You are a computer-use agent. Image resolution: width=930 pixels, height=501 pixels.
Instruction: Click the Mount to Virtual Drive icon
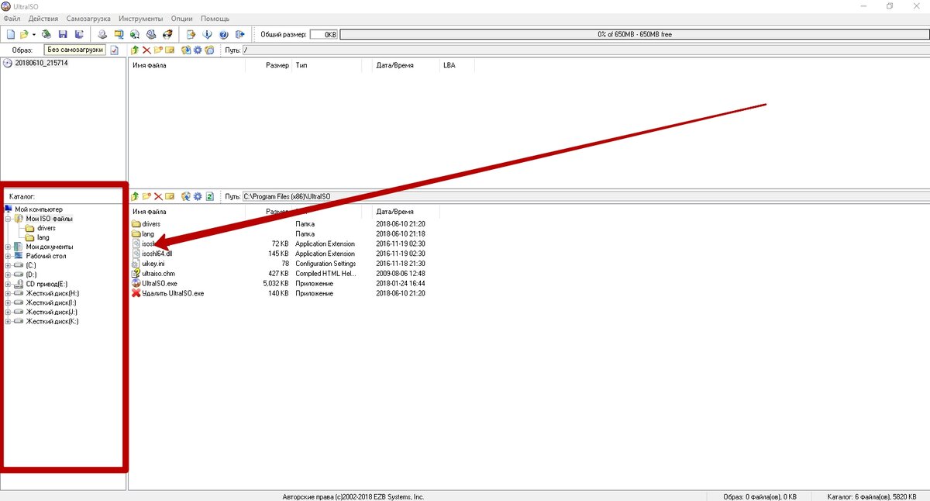[151, 34]
